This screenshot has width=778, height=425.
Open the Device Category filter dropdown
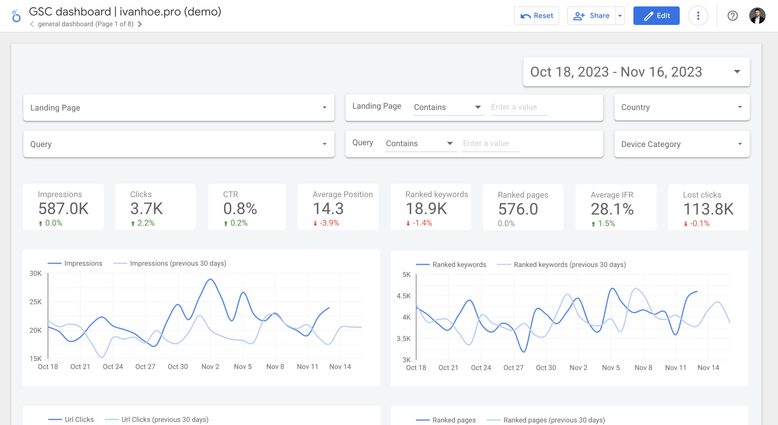click(682, 144)
